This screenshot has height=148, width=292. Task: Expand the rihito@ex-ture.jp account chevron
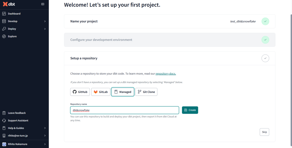pyautogui.click(x=45, y=136)
